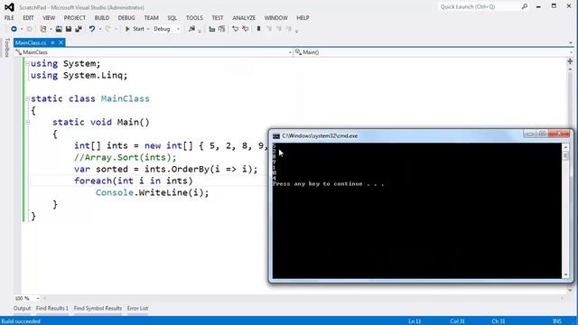
Task: Click Col 31 in the status bar
Action: coord(457,321)
